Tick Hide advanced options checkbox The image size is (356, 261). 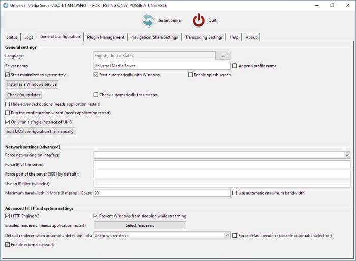[7, 104]
